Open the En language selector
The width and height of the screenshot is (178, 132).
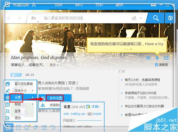(33, 18)
